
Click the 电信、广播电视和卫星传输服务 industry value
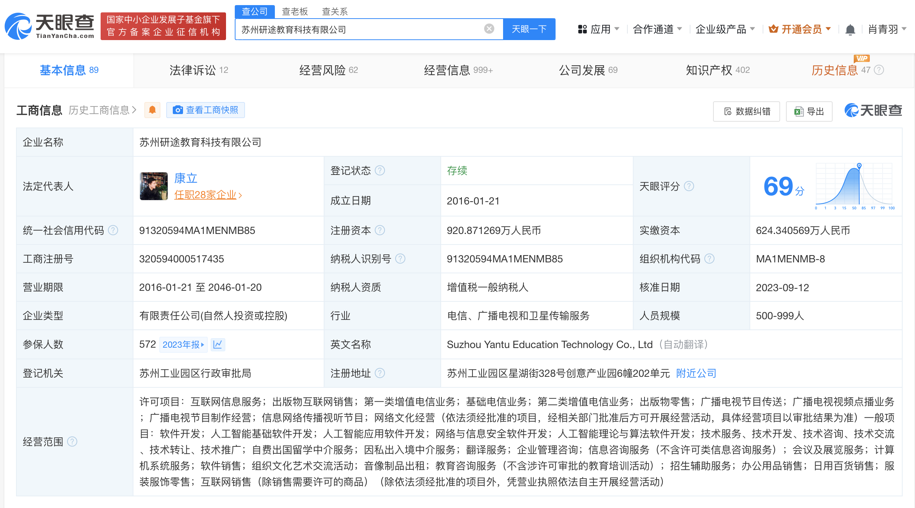[x=518, y=316]
